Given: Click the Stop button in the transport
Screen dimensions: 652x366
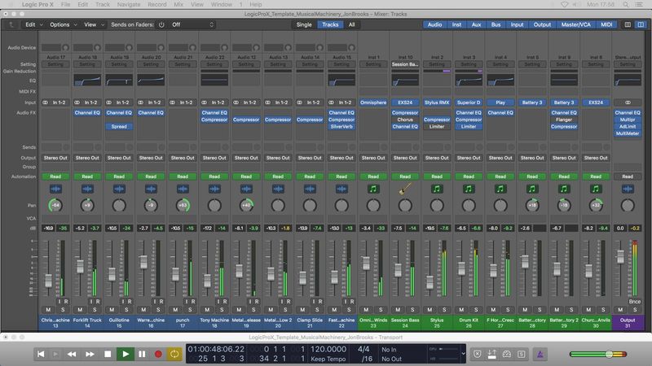Looking at the screenshot, I should 108,354.
